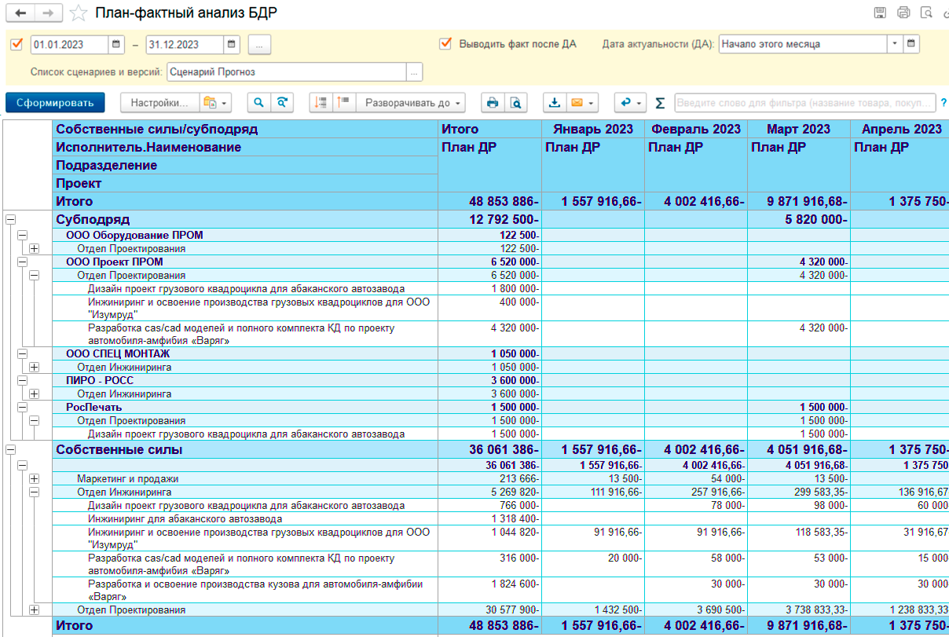949x637 pixels.
Task: Click the print icon in the toolbar
Action: point(493,103)
